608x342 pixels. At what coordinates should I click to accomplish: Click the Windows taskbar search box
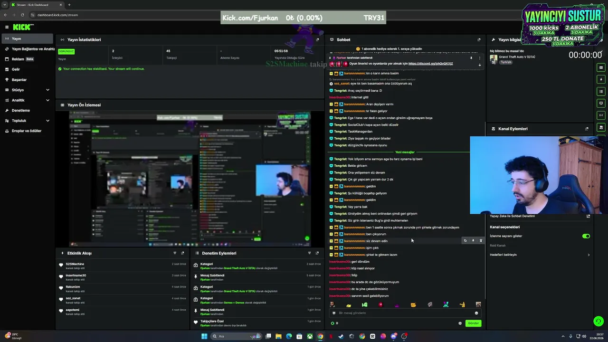pos(237,336)
